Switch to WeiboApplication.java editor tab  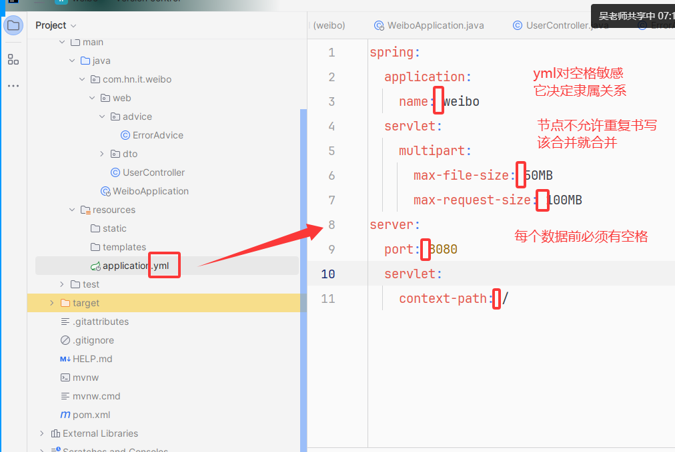[429, 25]
